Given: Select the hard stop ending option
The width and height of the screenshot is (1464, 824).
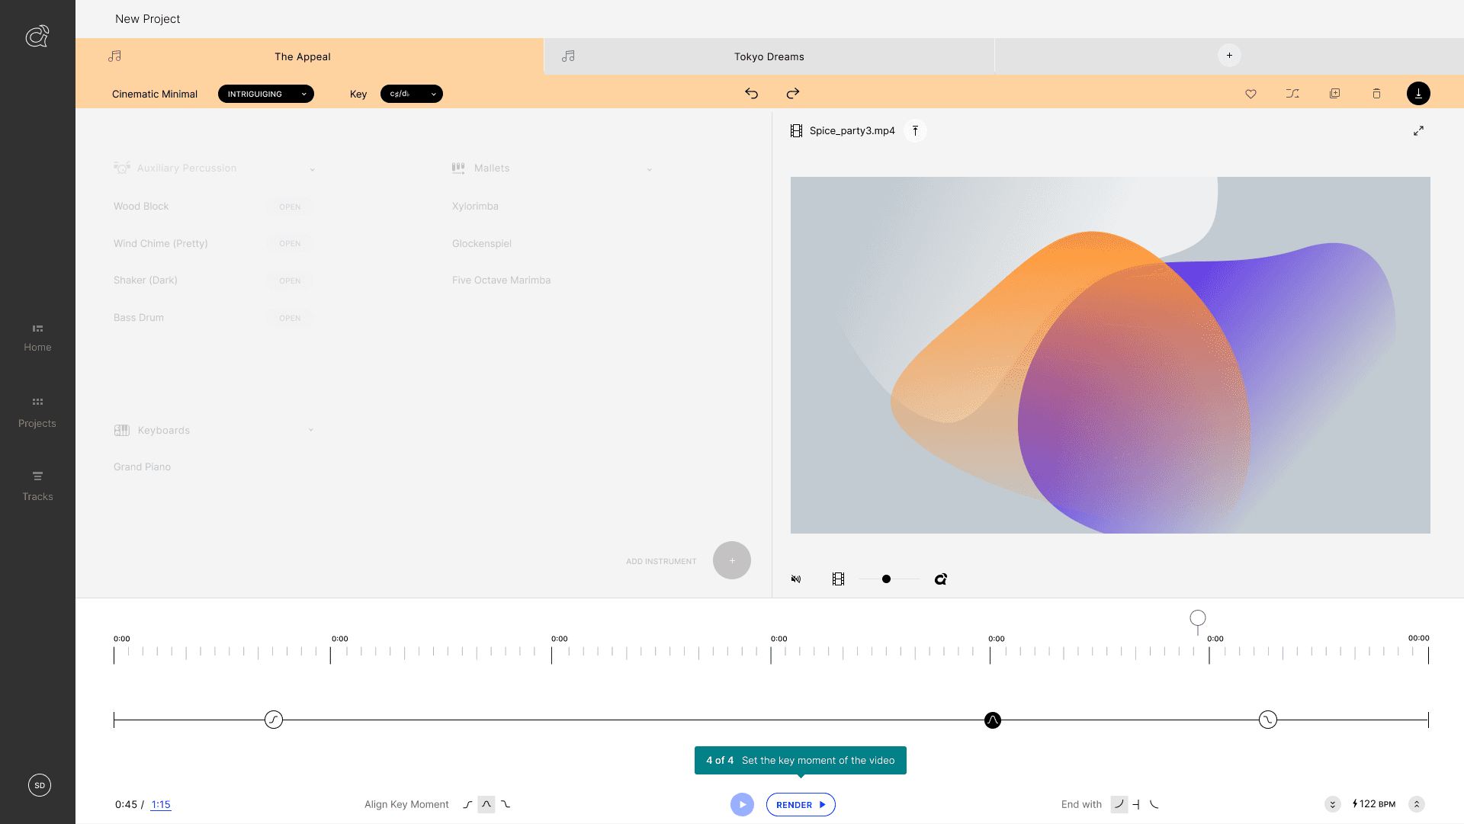Looking at the screenshot, I should tap(1136, 804).
